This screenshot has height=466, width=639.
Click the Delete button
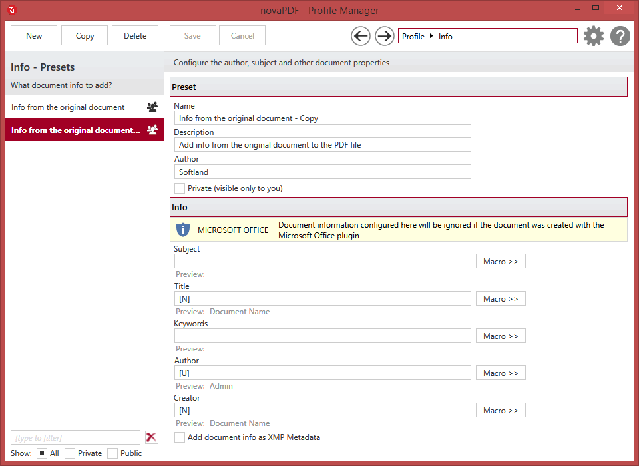pyautogui.click(x=135, y=35)
